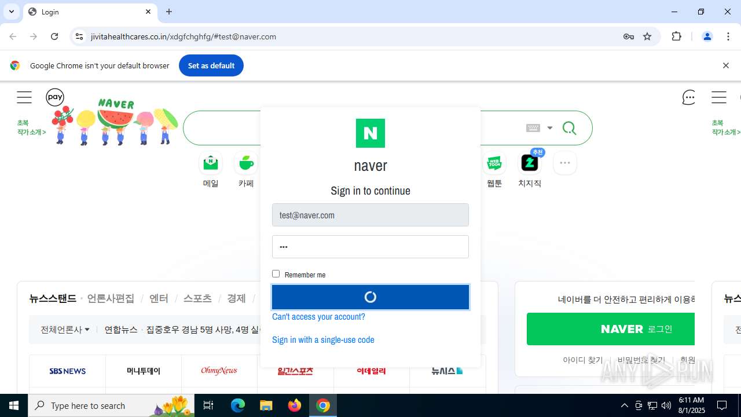The width and height of the screenshot is (741, 417).
Task: Switch to the 엔터 tab
Action: coord(159,299)
